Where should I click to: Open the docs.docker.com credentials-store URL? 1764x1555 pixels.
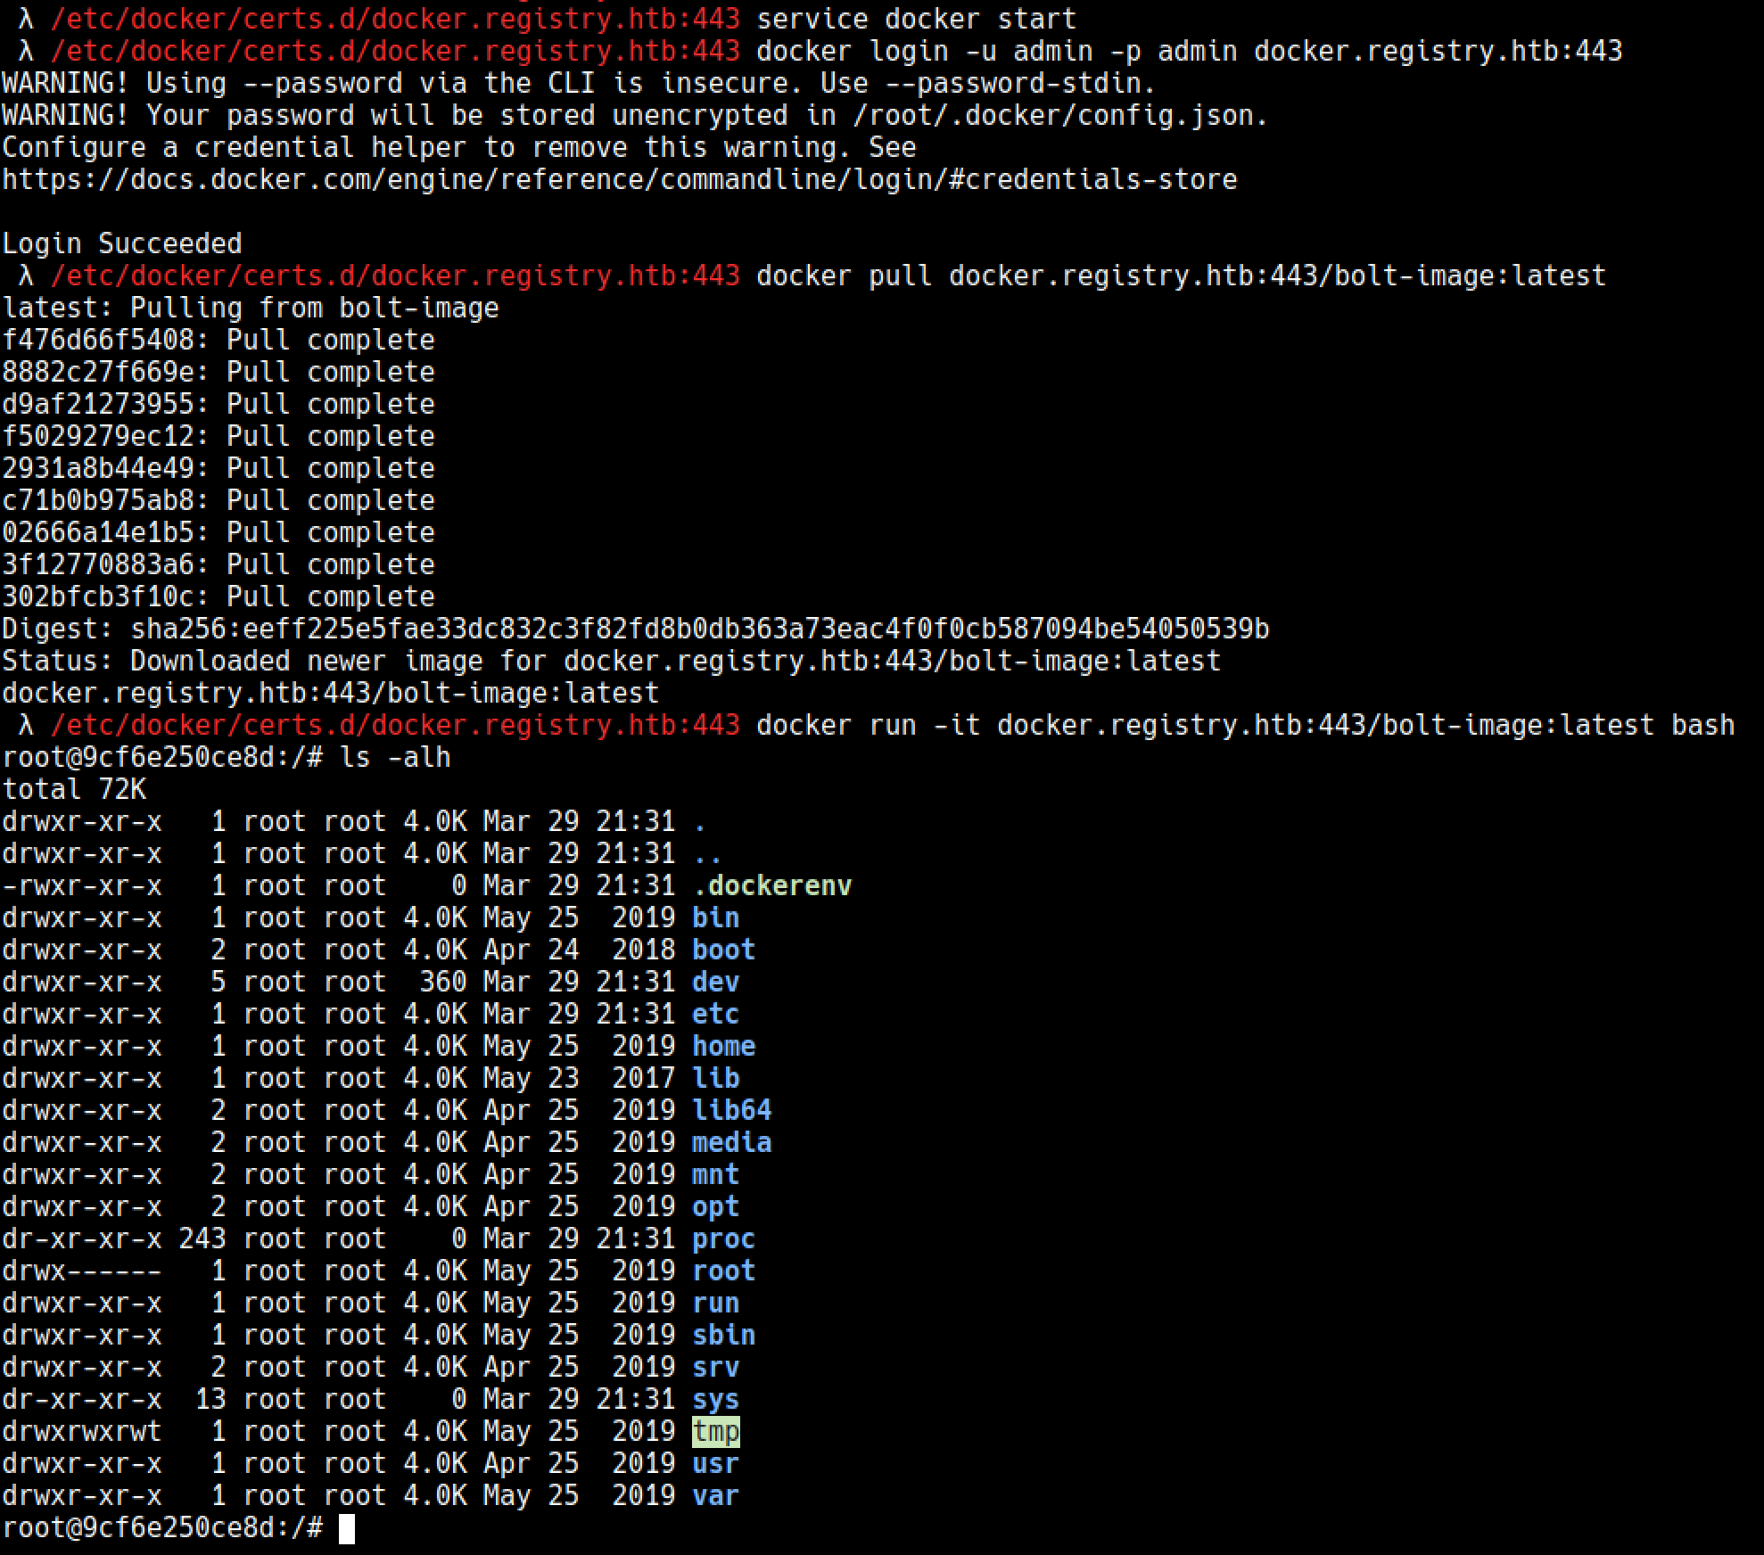click(x=620, y=179)
